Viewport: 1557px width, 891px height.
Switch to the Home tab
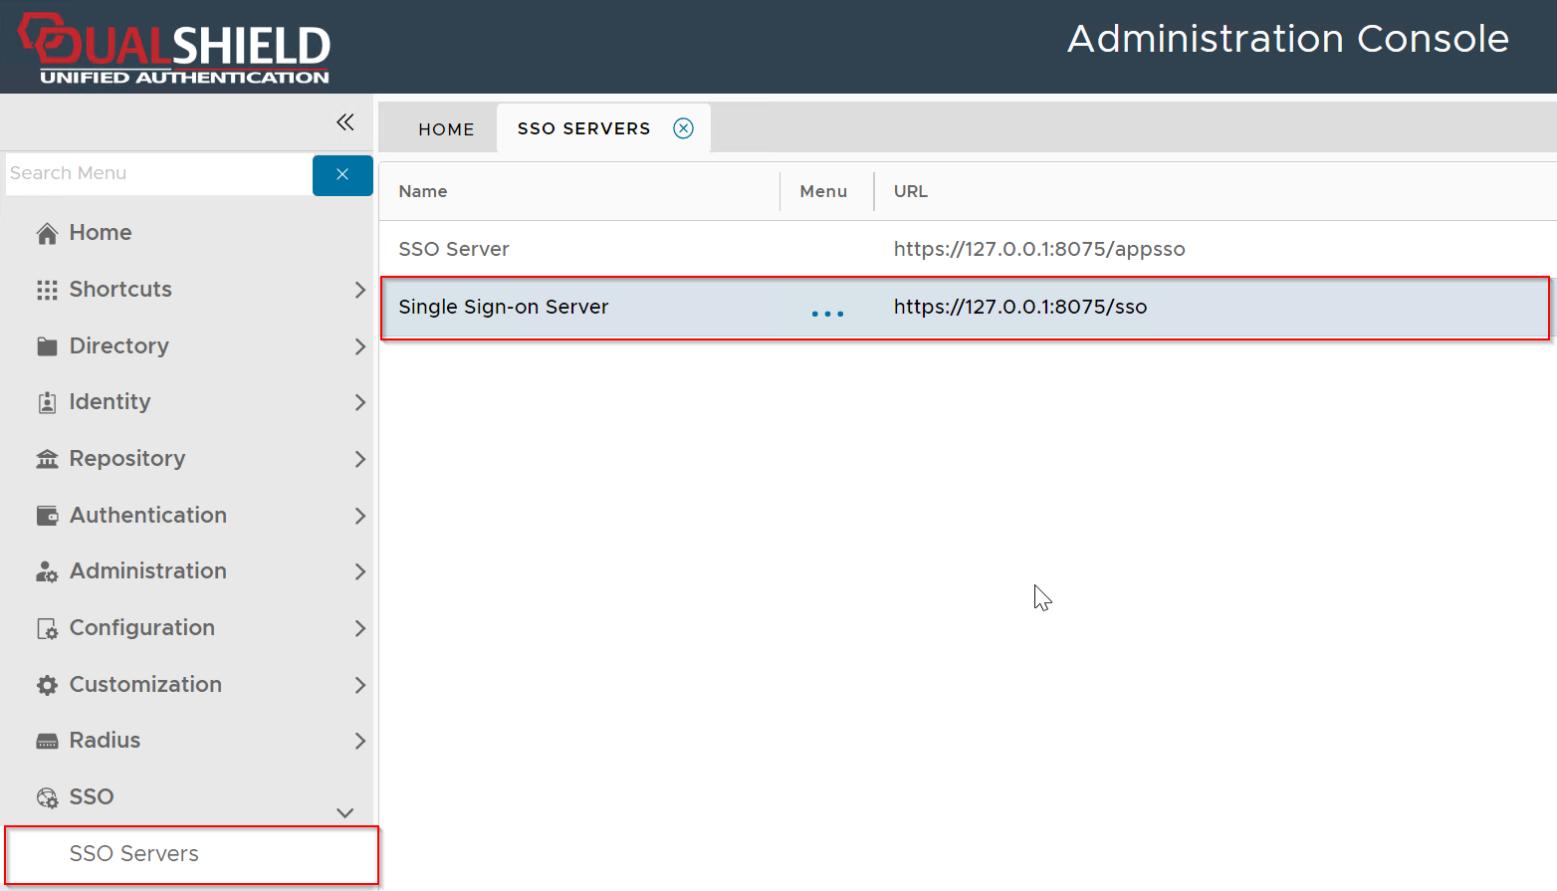[x=446, y=129]
